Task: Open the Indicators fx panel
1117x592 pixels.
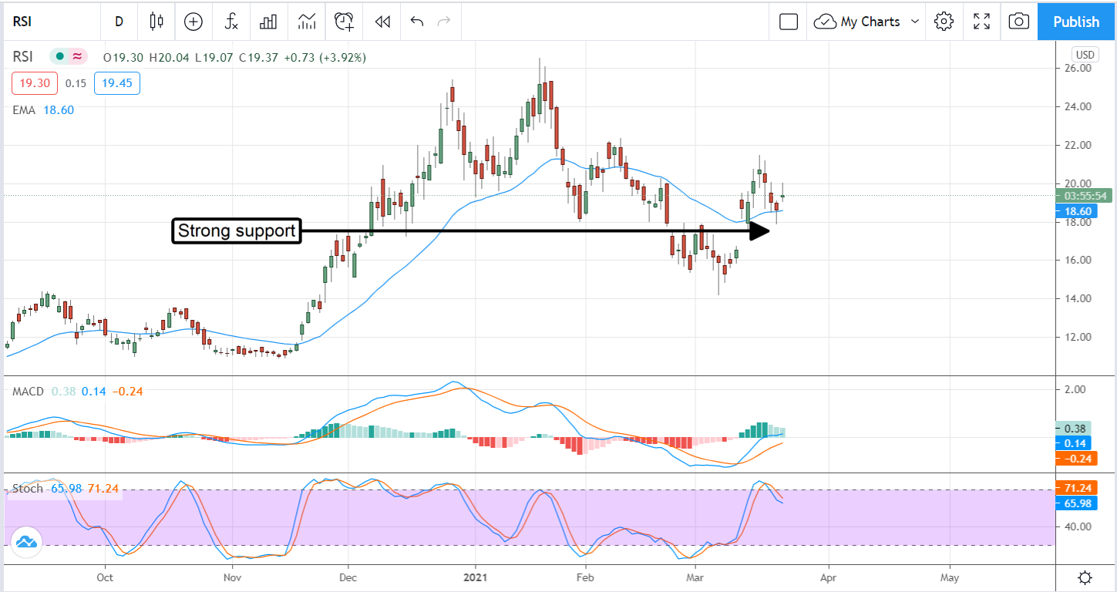Action: click(230, 22)
